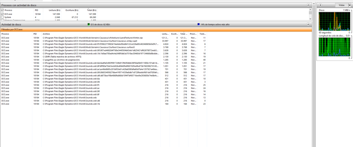Select the row ending in Sounds.edc\f5
The image size is (353, 147).
[x=103, y=85]
